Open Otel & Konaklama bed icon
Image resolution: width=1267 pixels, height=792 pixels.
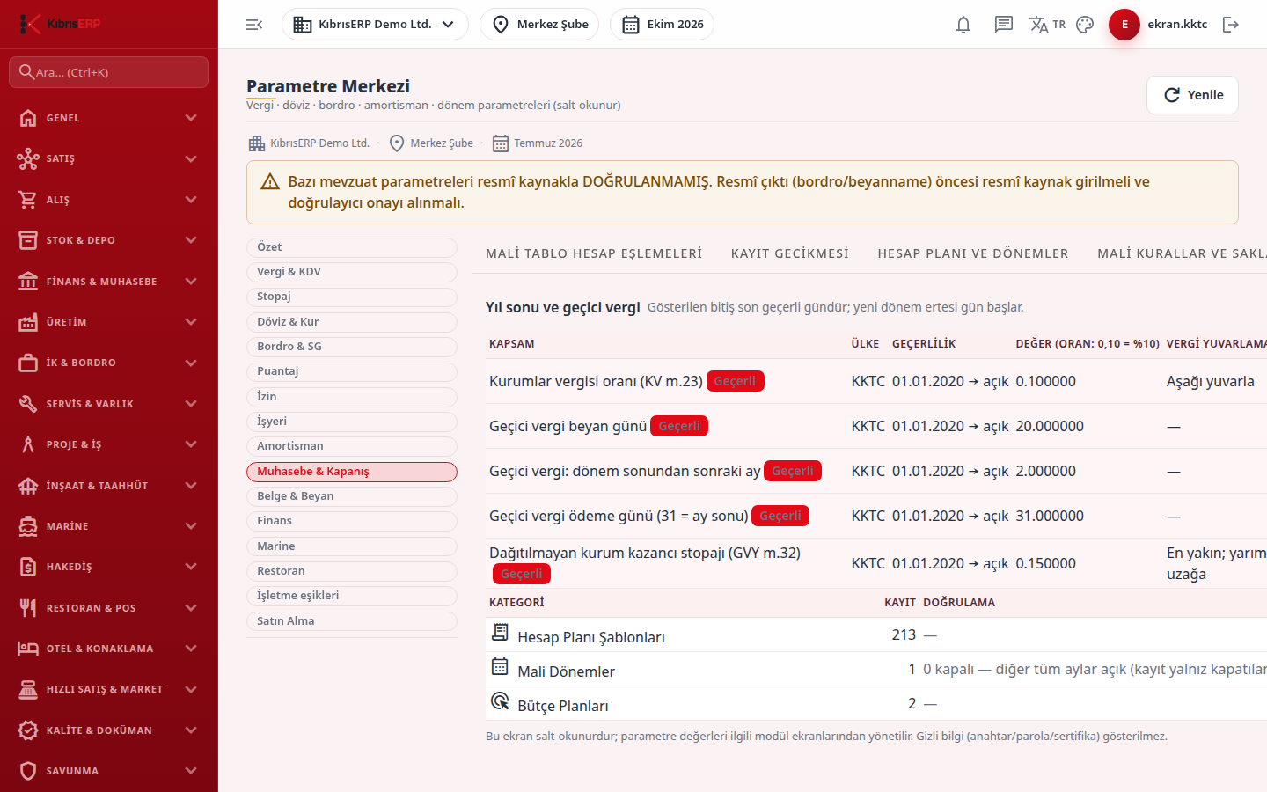click(x=28, y=649)
